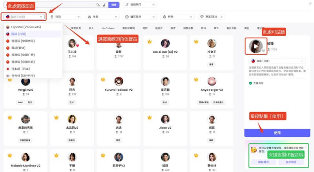Select 粵語(繁体) language option
This screenshot has height=172, width=314.
(33, 48)
